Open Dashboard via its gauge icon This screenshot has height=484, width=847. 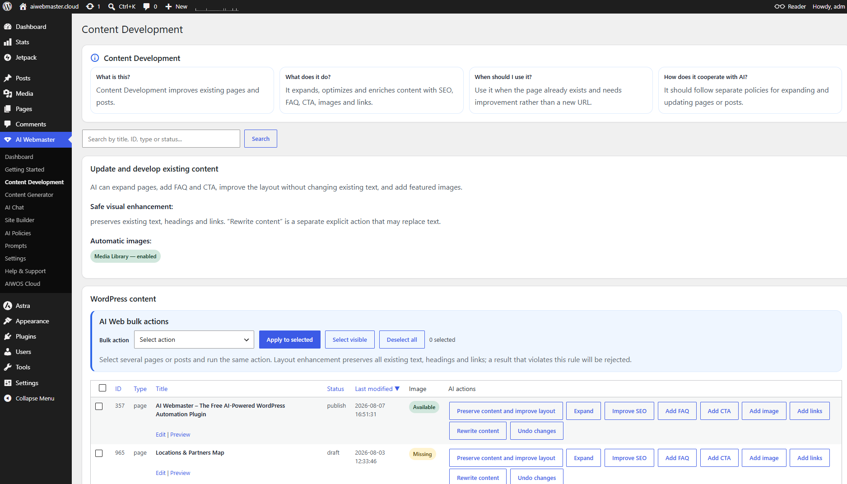pos(8,27)
